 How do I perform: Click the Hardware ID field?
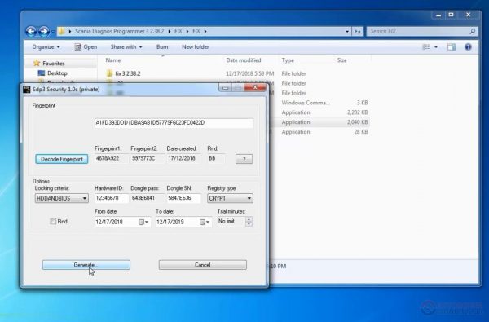[112, 198]
